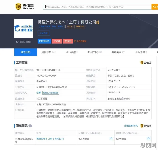Click the 监控 monitor button
158x150 pixels.
[68, 41]
